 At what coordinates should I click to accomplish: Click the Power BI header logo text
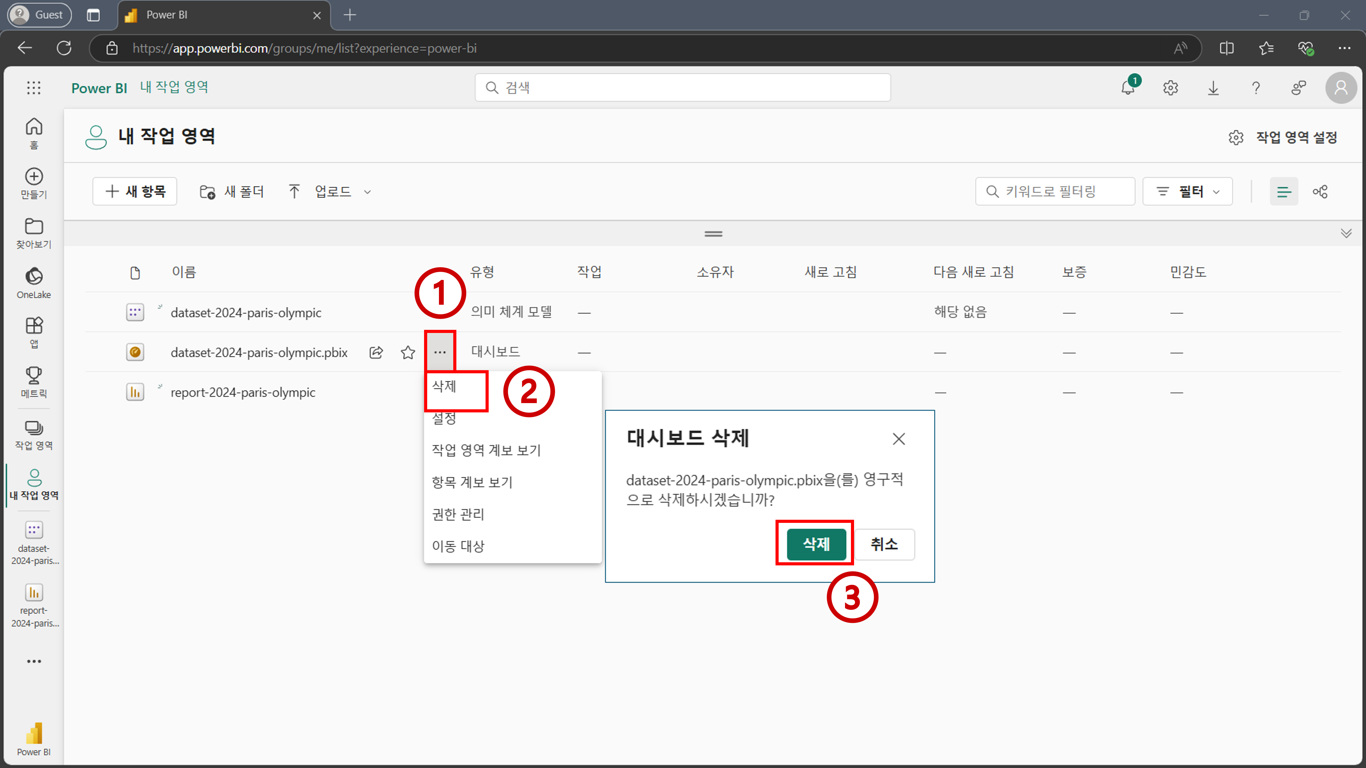[99, 88]
